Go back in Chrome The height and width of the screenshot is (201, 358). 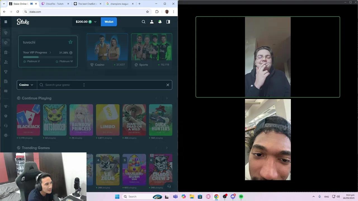coord(4,12)
